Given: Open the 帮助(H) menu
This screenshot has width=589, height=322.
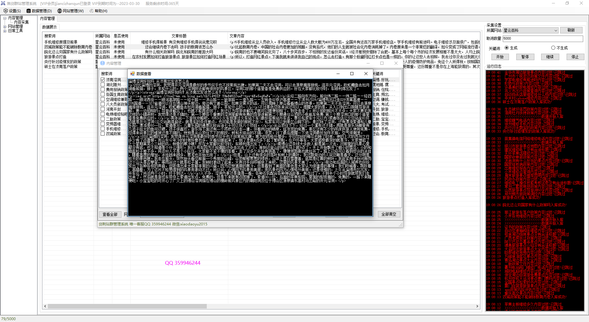Looking at the screenshot, I should coord(98,11).
